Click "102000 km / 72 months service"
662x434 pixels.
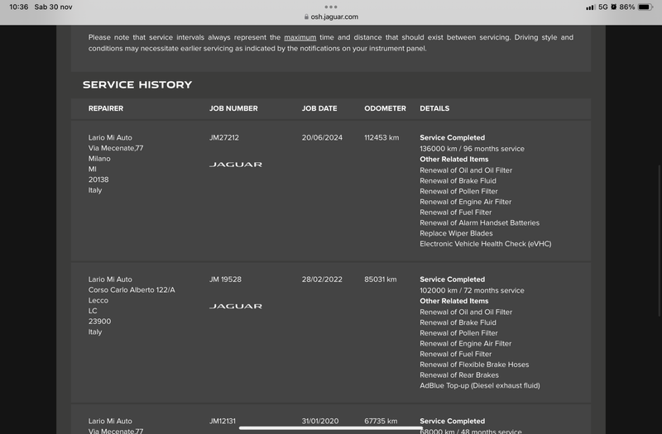pos(472,290)
